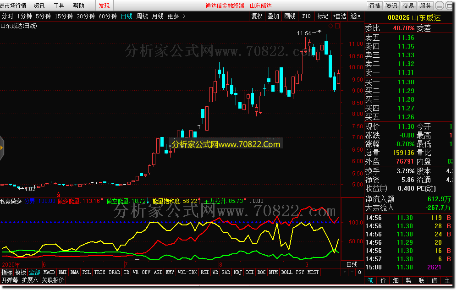457x290 pixels.
Task: Open the 资讯 menu in the menu bar
Action: click(x=39, y=5)
